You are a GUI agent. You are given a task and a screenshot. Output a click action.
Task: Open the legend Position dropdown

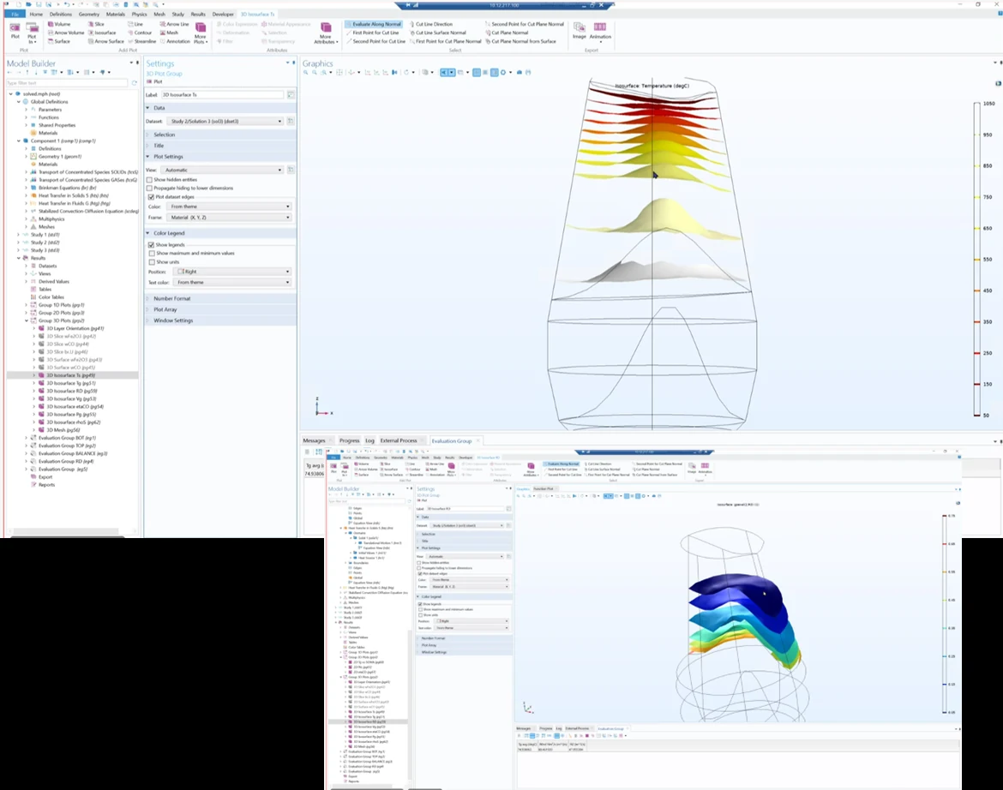click(231, 272)
